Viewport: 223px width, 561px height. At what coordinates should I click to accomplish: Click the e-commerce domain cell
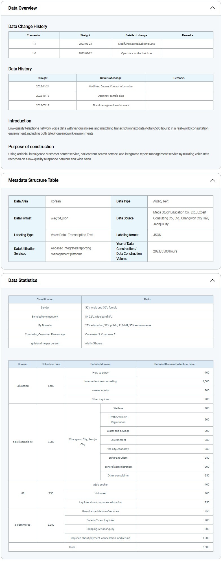(x=23, y=525)
